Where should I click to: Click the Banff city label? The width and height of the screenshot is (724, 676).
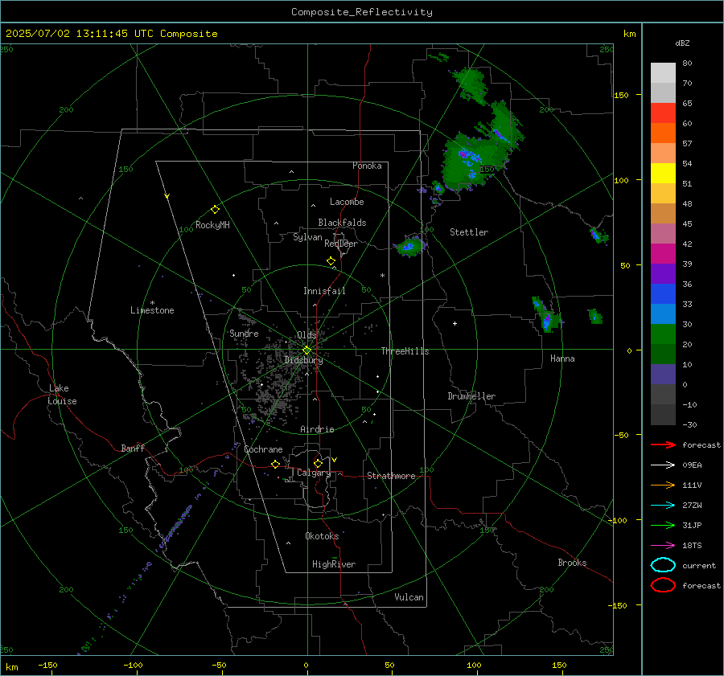(133, 448)
